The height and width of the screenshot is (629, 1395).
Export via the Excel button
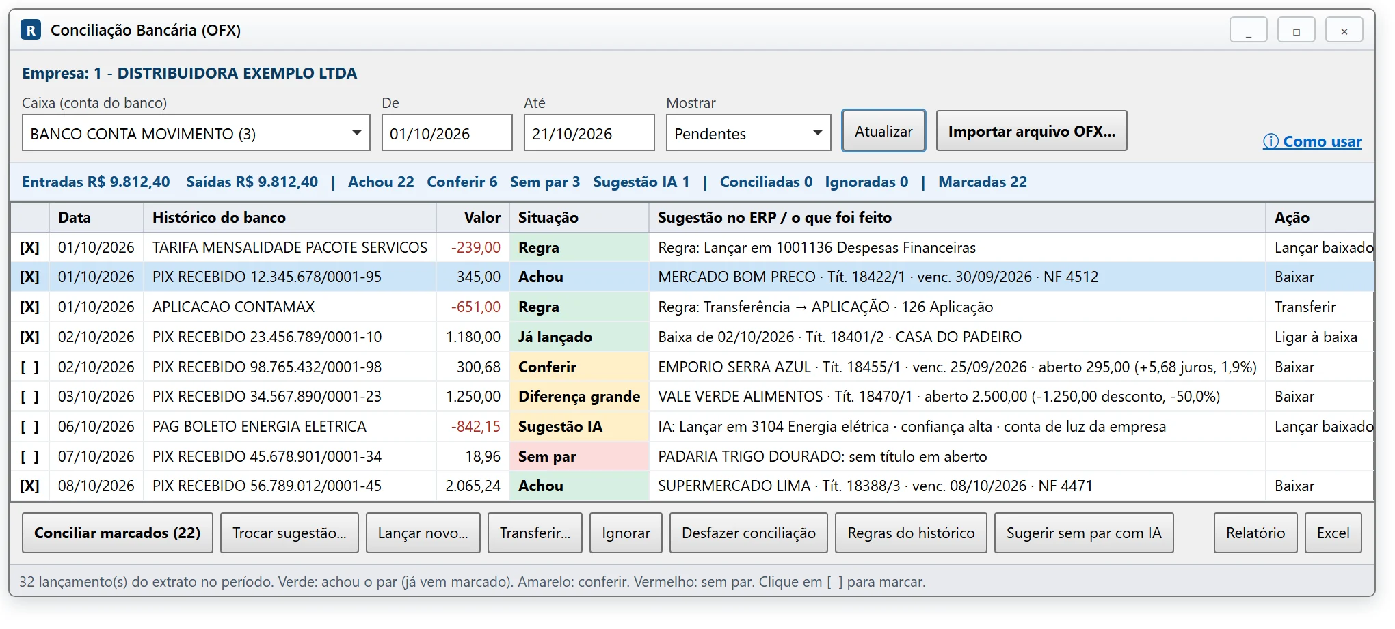(1333, 533)
